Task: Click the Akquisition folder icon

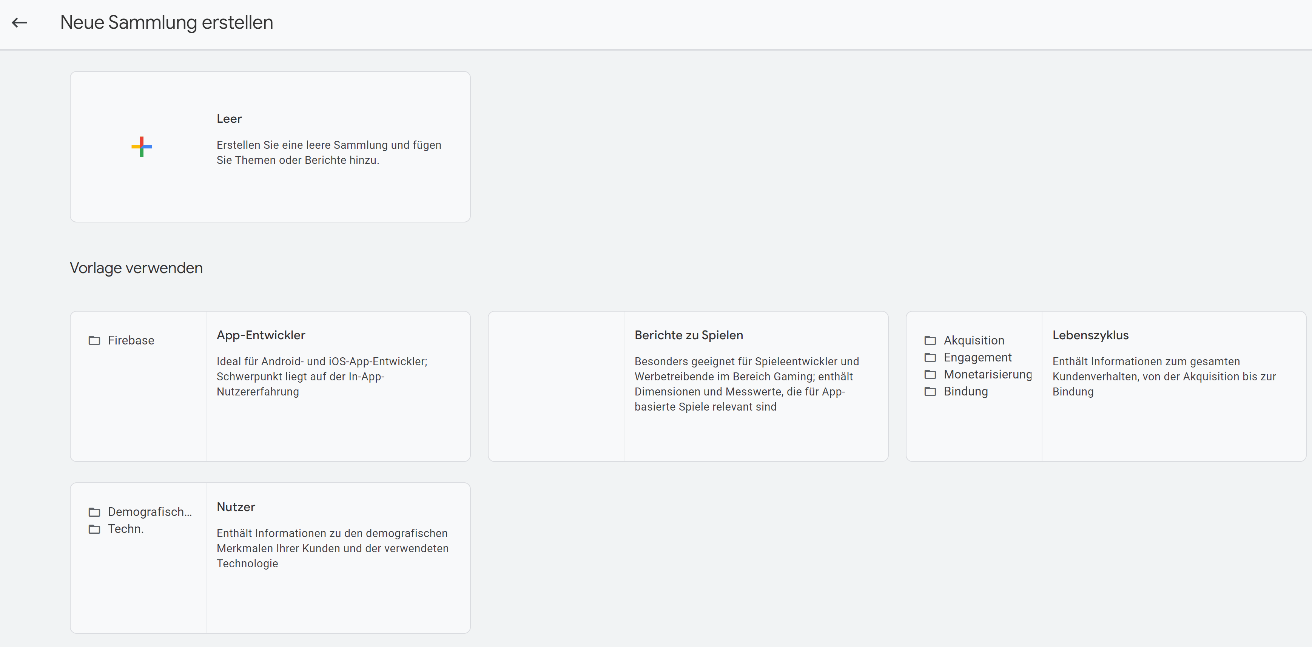Action: click(x=930, y=340)
